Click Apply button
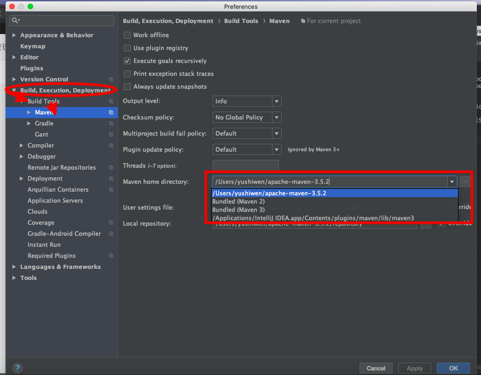Viewport: 481px width, 375px height. click(x=414, y=368)
